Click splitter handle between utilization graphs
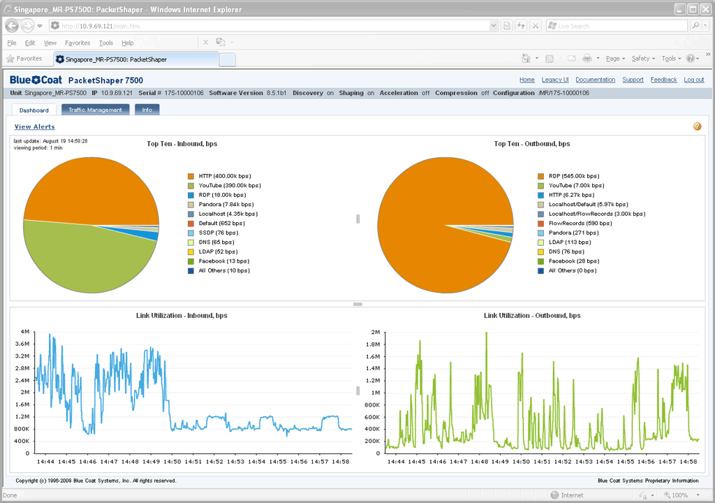Image resolution: width=715 pixels, height=503 pixels. point(358,391)
